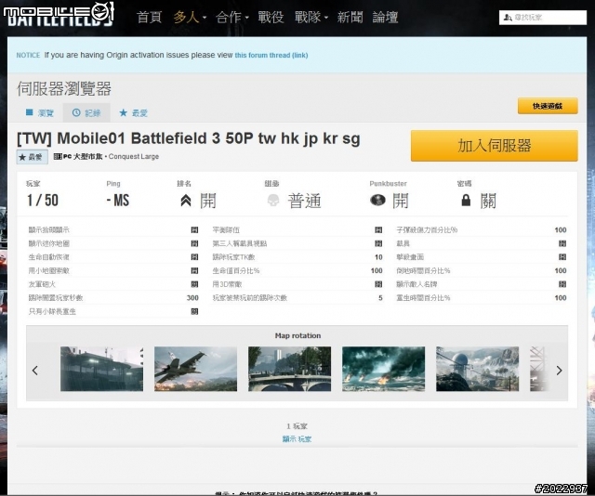
Task: Switch to the 瀏覽 browse tab
Action: click(39, 112)
